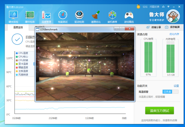Open the title bar dropdown menu arrow

click(168, 7)
